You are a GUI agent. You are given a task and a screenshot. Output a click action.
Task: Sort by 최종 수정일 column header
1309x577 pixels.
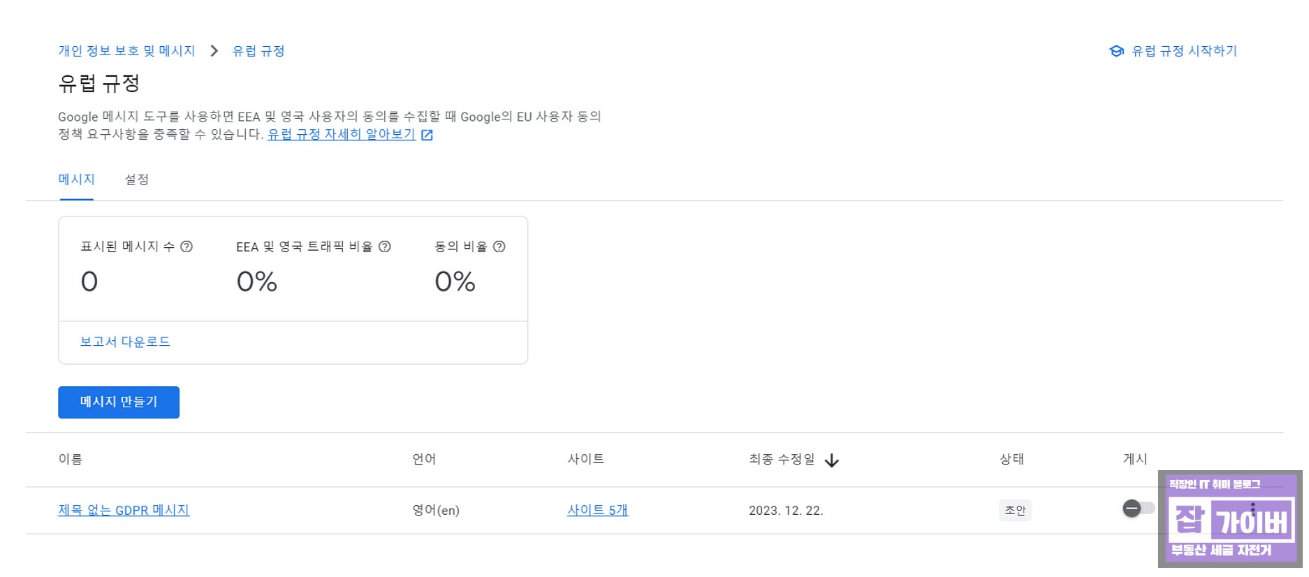(x=782, y=460)
